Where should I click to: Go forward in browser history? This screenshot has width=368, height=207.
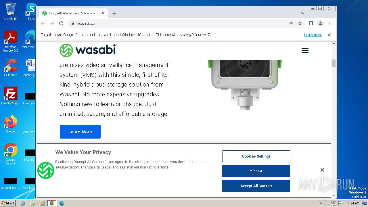[52, 24]
